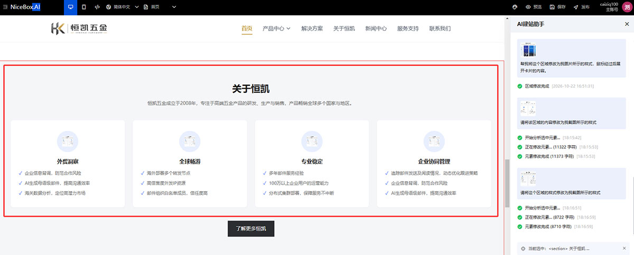The image size is (634, 255).
Task: Open the third AI chat image thumbnail
Action: coord(528,180)
